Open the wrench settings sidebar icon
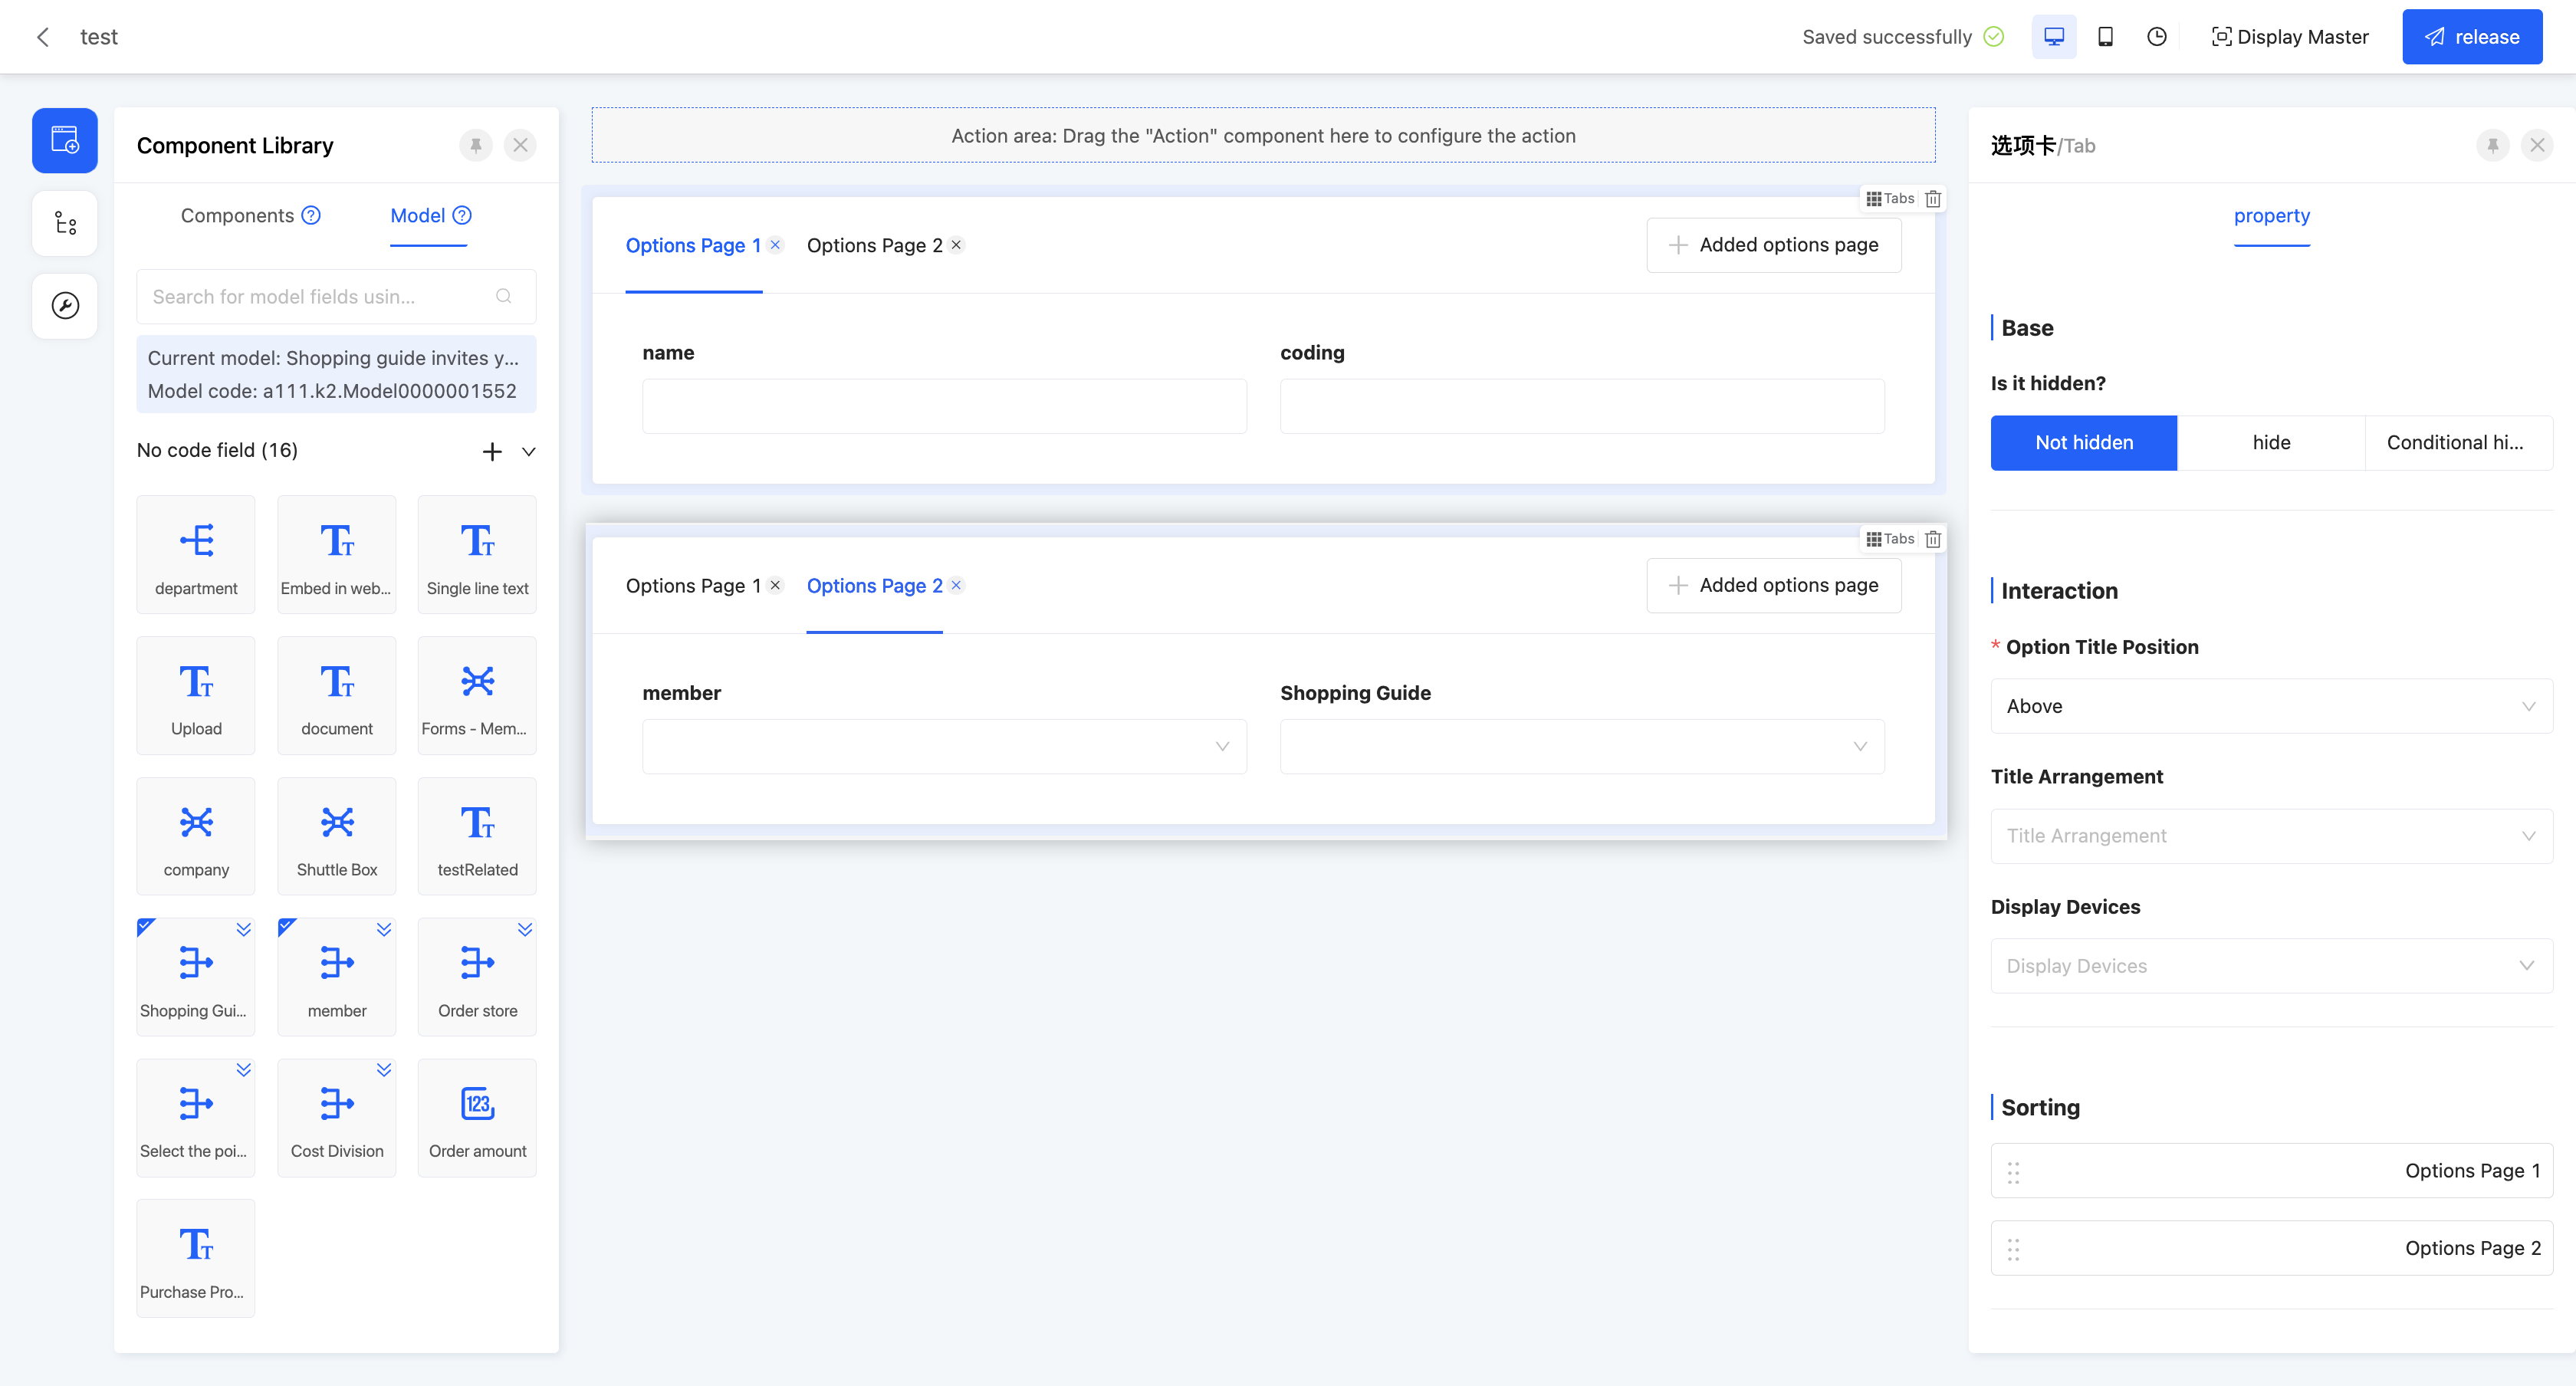The width and height of the screenshot is (2576, 1386). click(65, 306)
